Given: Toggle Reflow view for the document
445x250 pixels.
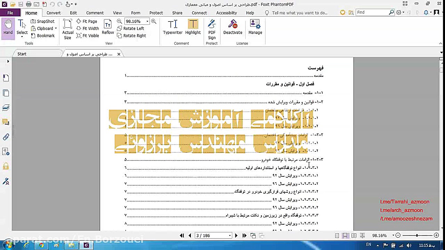Looking at the screenshot, I should [108, 28].
